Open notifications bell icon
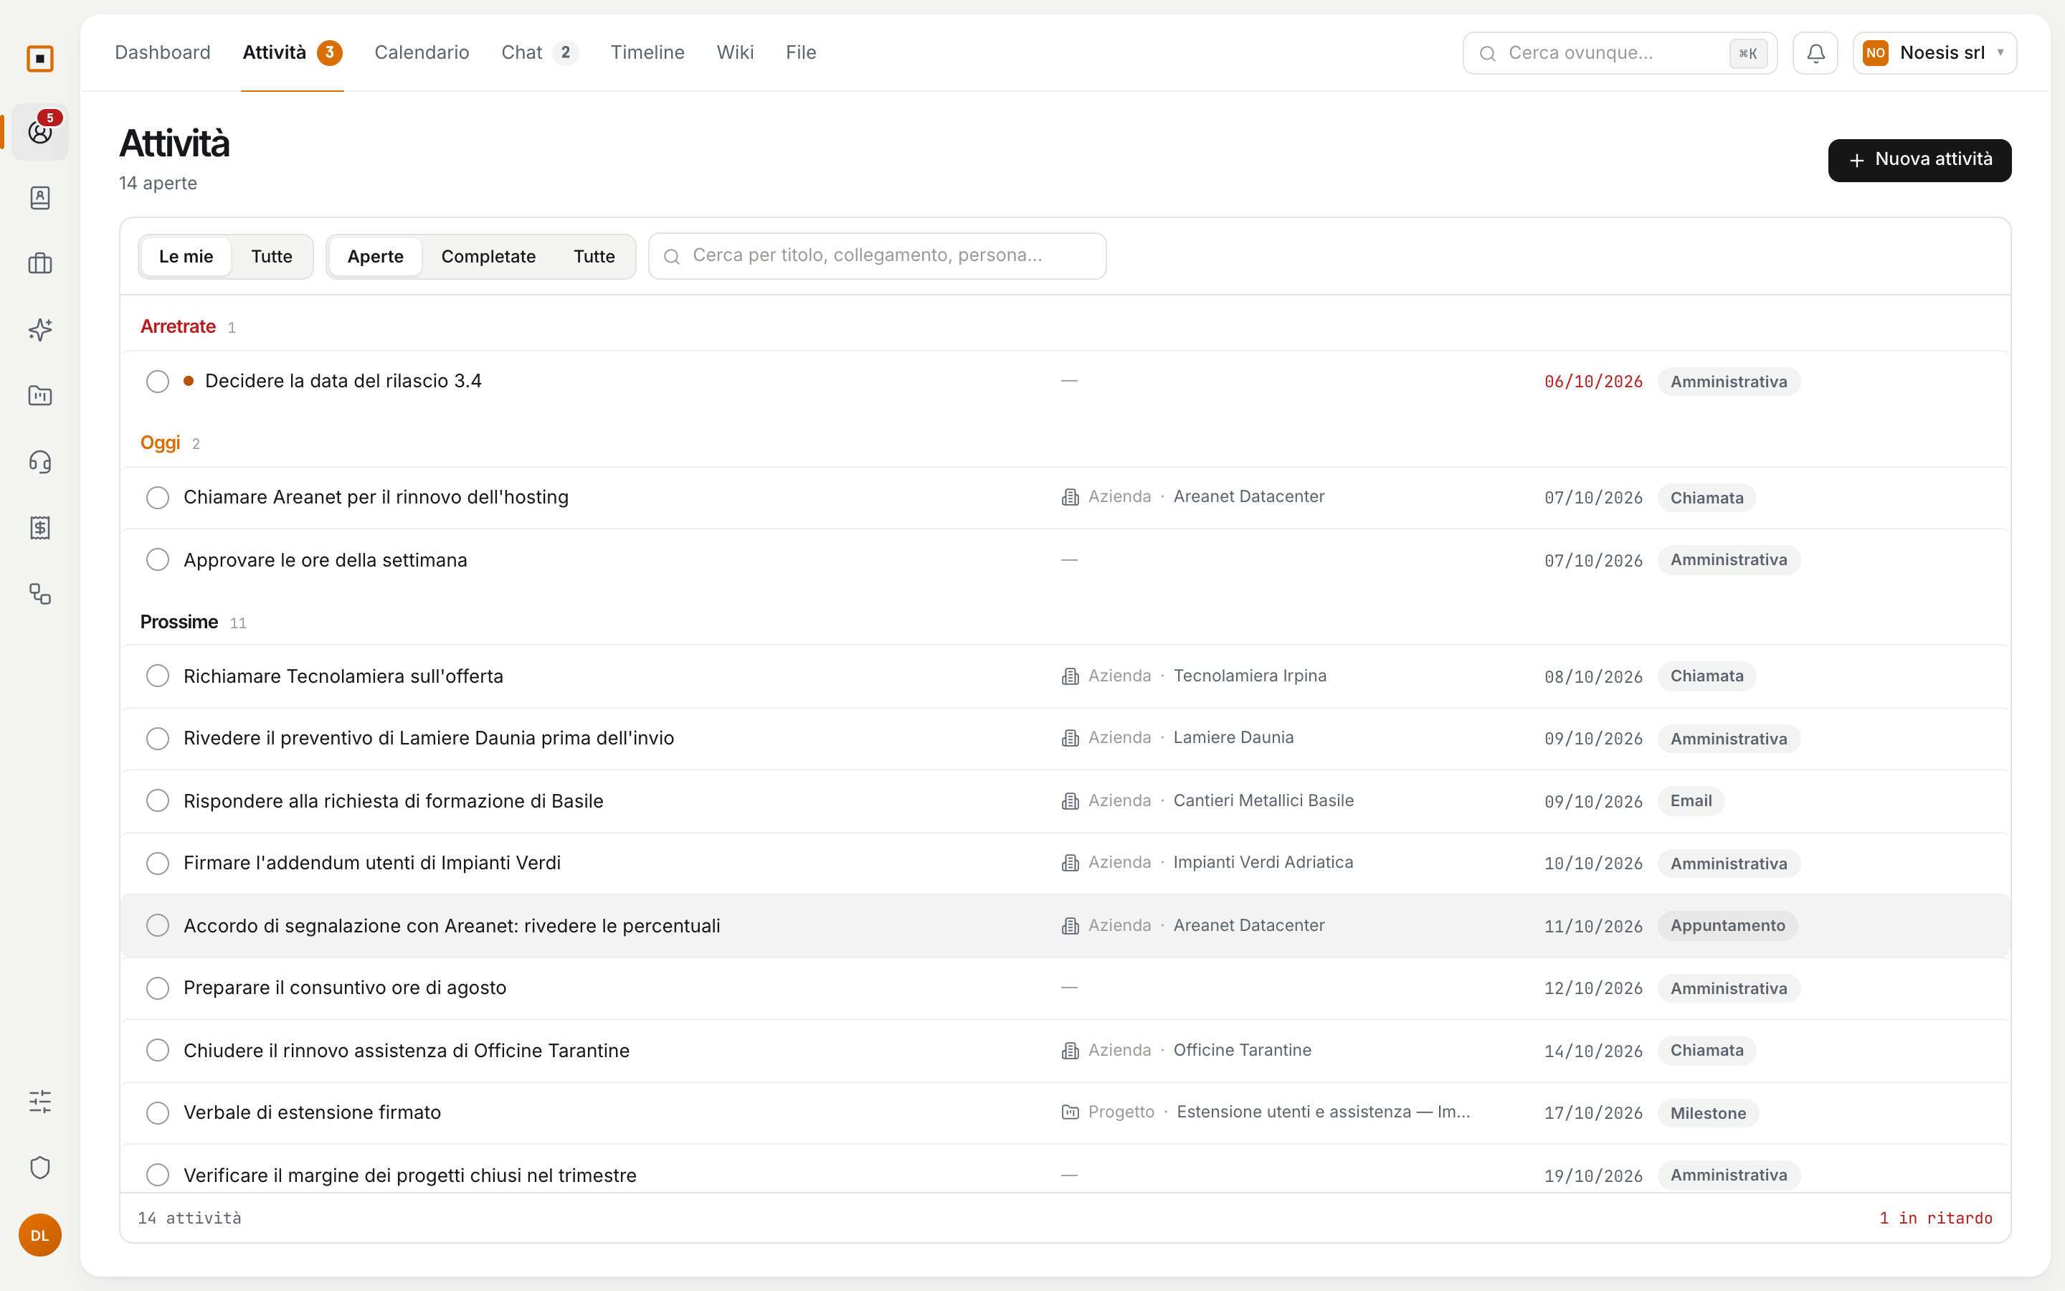 [x=1815, y=53]
